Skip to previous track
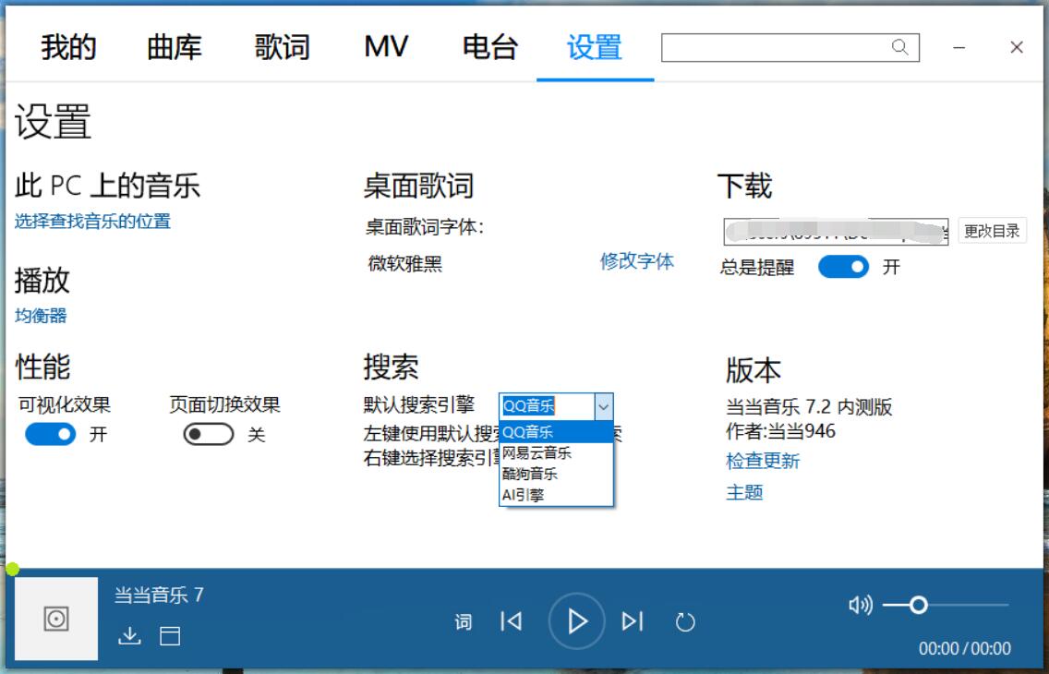1049x674 pixels. pyautogui.click(x=512, y=622)
